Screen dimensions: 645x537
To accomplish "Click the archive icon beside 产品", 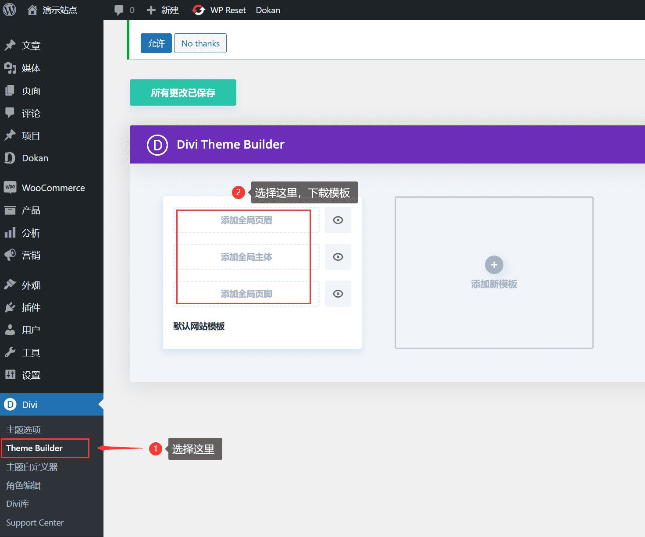I will click(10, 210).
